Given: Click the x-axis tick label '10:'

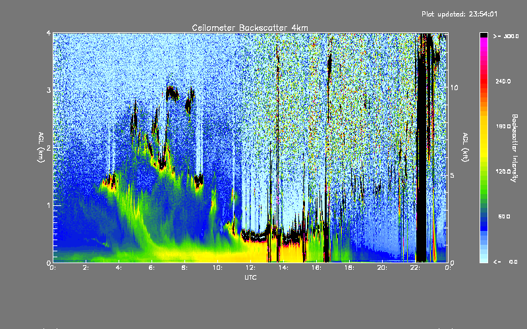Looking at the screenshot, I should point(217,268).
